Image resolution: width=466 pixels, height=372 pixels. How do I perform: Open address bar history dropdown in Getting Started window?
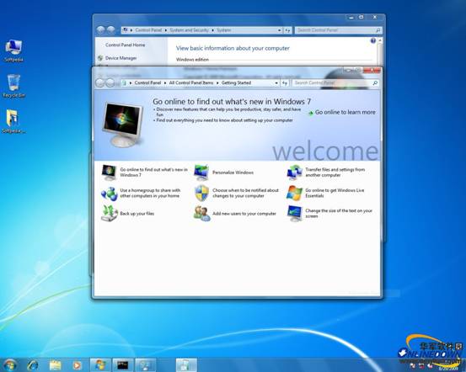(x=276, y=82)
